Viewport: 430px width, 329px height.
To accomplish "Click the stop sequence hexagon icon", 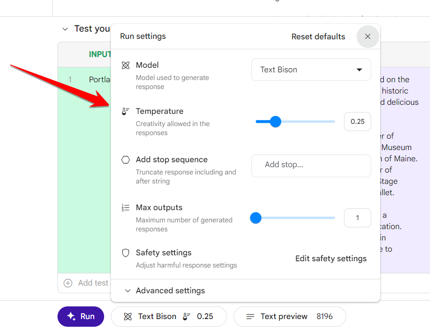I will click(125, 160).
